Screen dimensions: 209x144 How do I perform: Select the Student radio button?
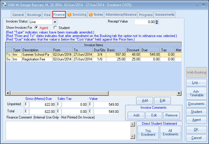[x=55, y=28]
